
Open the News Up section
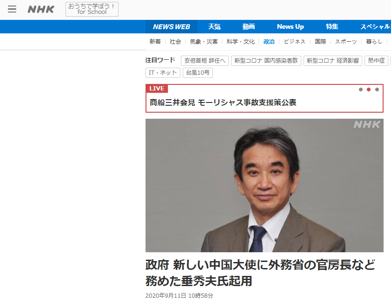[x=290, y=26]
